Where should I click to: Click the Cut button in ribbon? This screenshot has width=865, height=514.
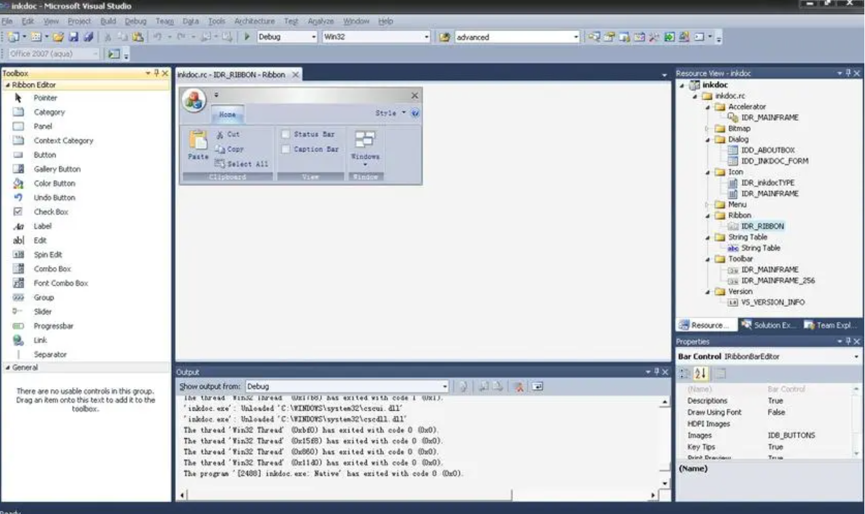[x=228, y=134]
